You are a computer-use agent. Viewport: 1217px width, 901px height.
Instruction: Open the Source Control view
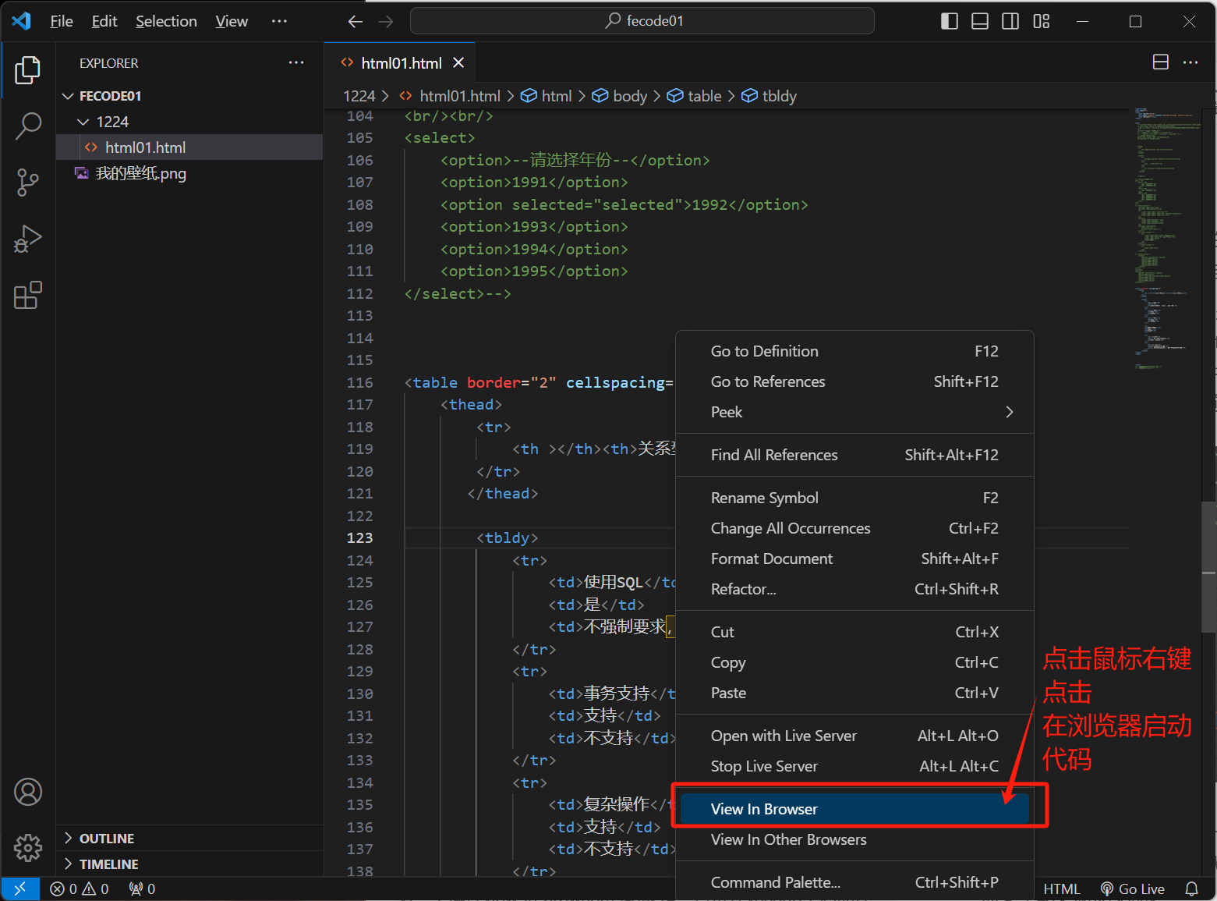coord(28,183)
